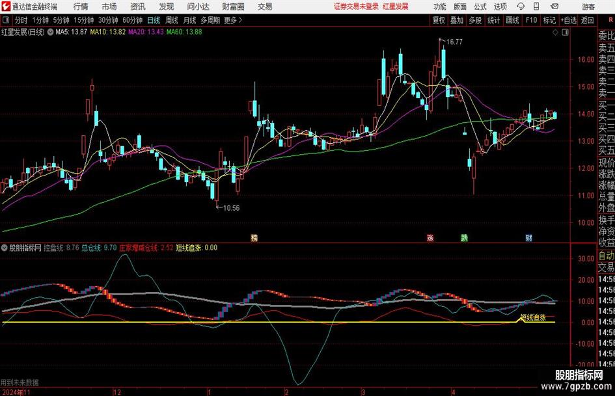Click the 总仓线: 9.70 indicator value
This screenshot has width=615, height=396.
point(99,248)
